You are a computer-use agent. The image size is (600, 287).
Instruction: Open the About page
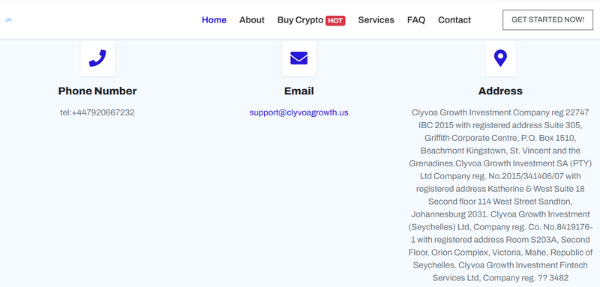(252, 20)
